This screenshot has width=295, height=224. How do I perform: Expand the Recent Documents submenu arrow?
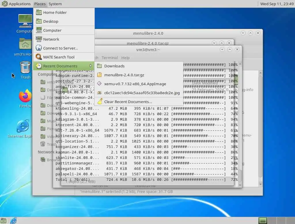coord(91,66)
